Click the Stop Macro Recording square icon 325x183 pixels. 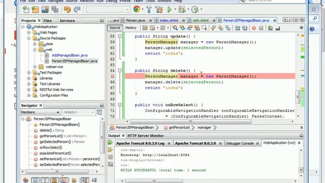tap(261, 28)
